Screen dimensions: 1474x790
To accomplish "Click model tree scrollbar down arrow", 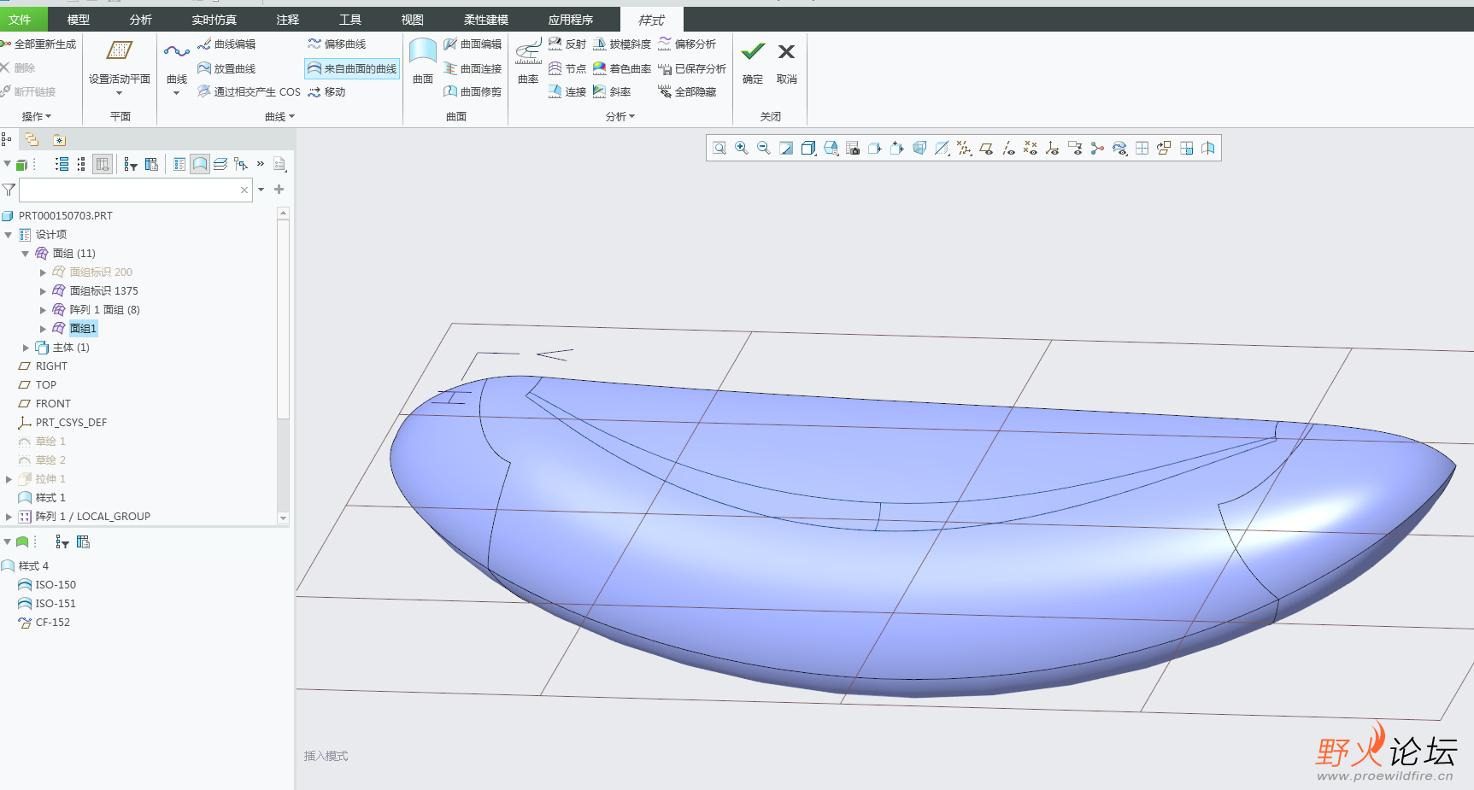I will pyautogui.click(x=283, y=518).
